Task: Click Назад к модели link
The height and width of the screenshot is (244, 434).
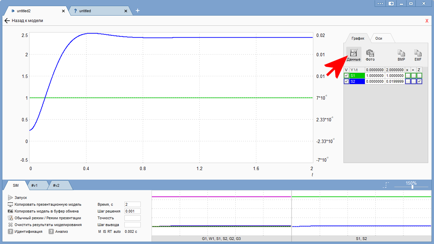Action: coord(27,21)
